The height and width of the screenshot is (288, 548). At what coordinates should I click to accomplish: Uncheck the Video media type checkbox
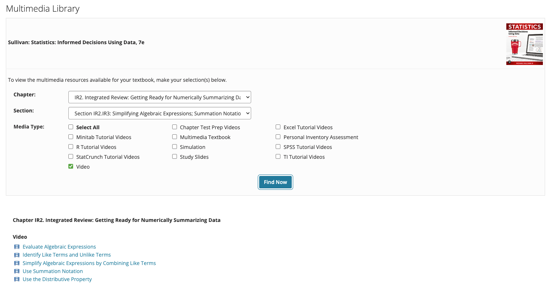pyautogui.click(x=71, y=166)
